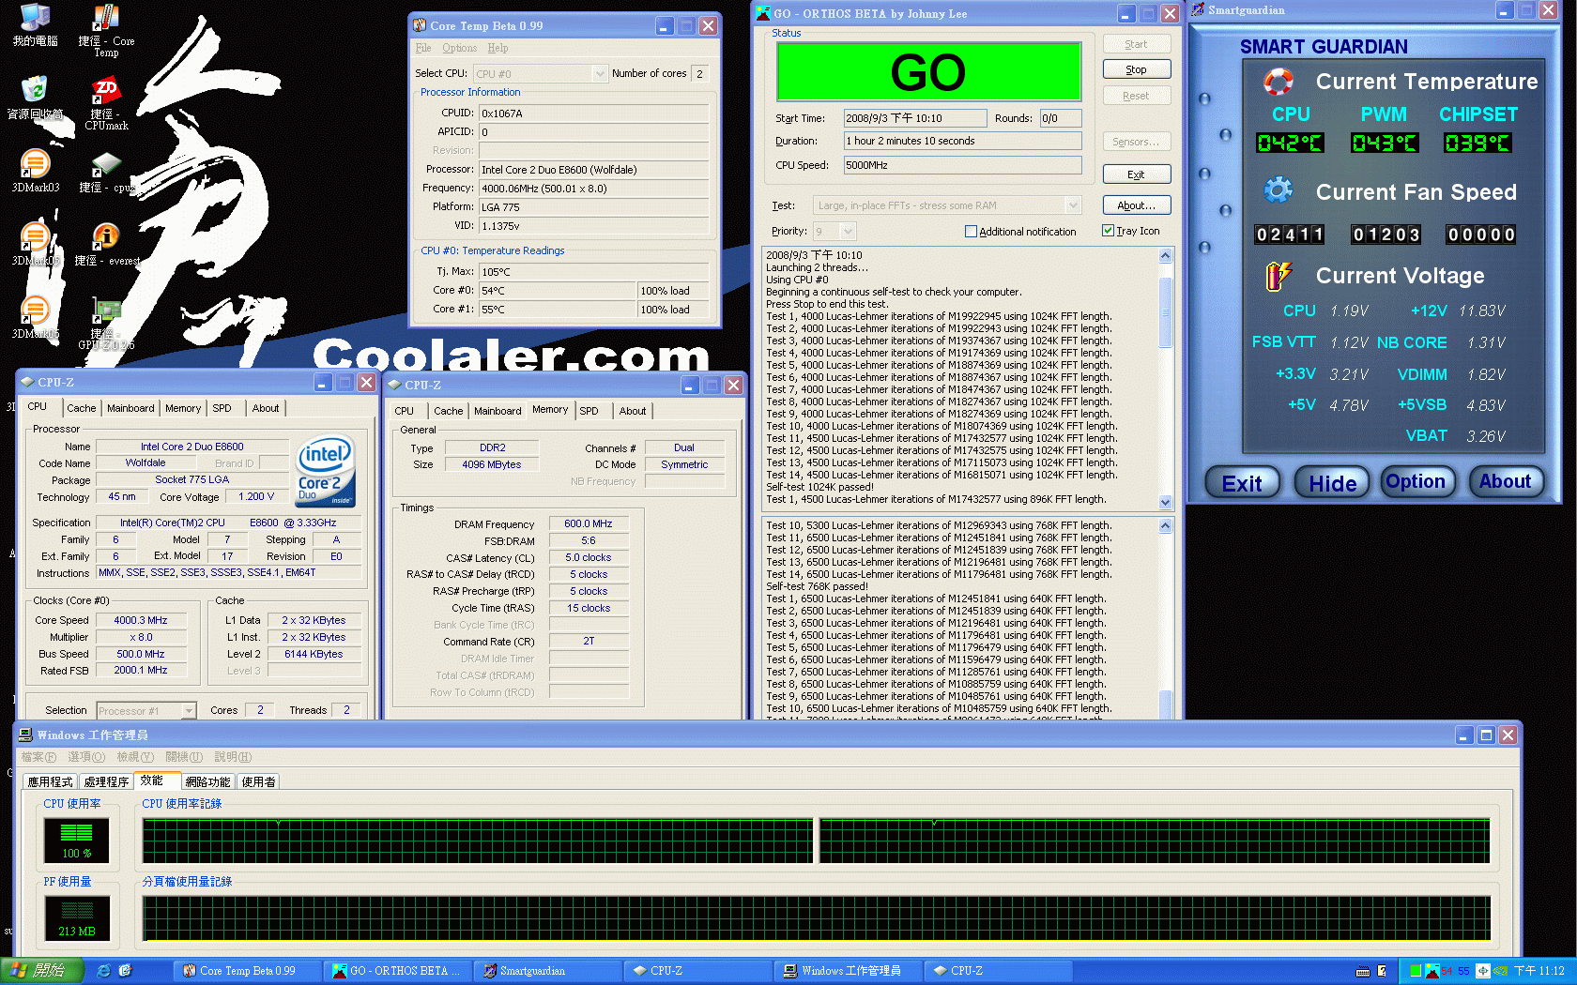Click the Core #0 100% load bar
The image size is (1577, 985).
click(672, 291)
